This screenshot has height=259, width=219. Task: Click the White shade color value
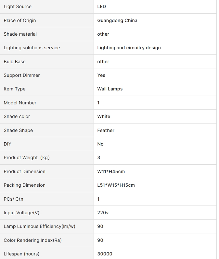coord(104,116)
